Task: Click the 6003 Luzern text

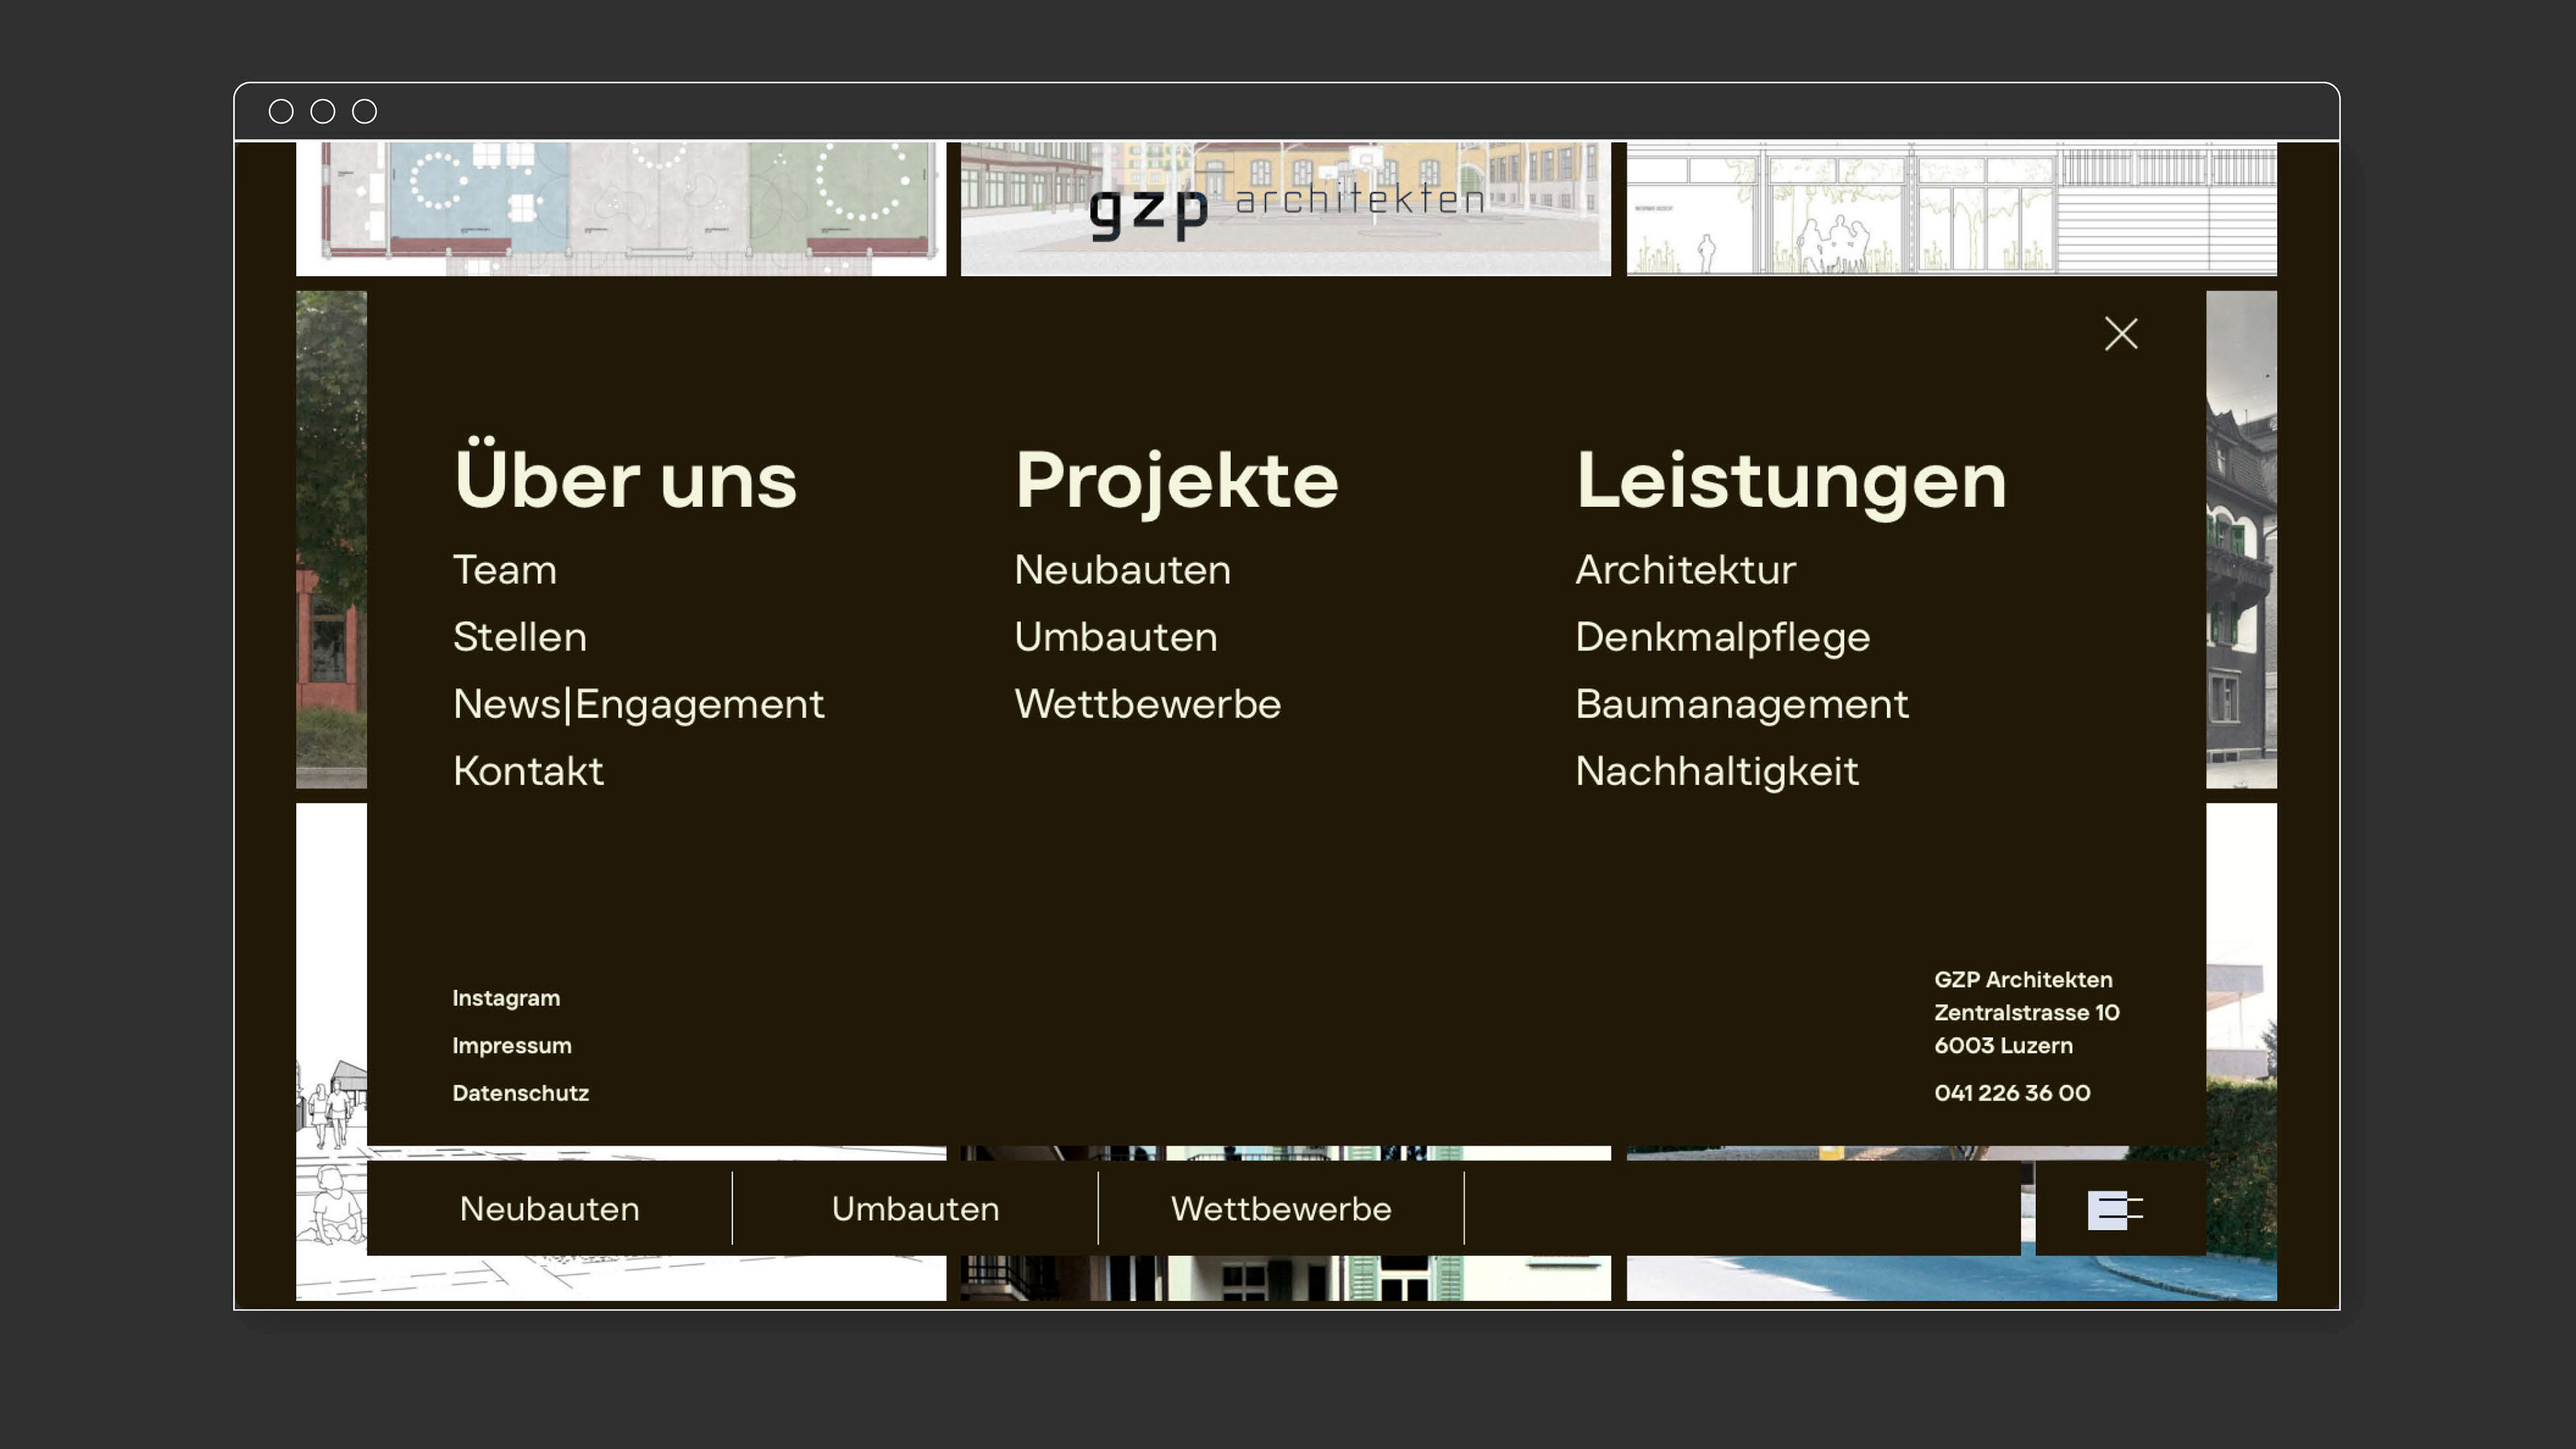Action: click(2003, 1046)
